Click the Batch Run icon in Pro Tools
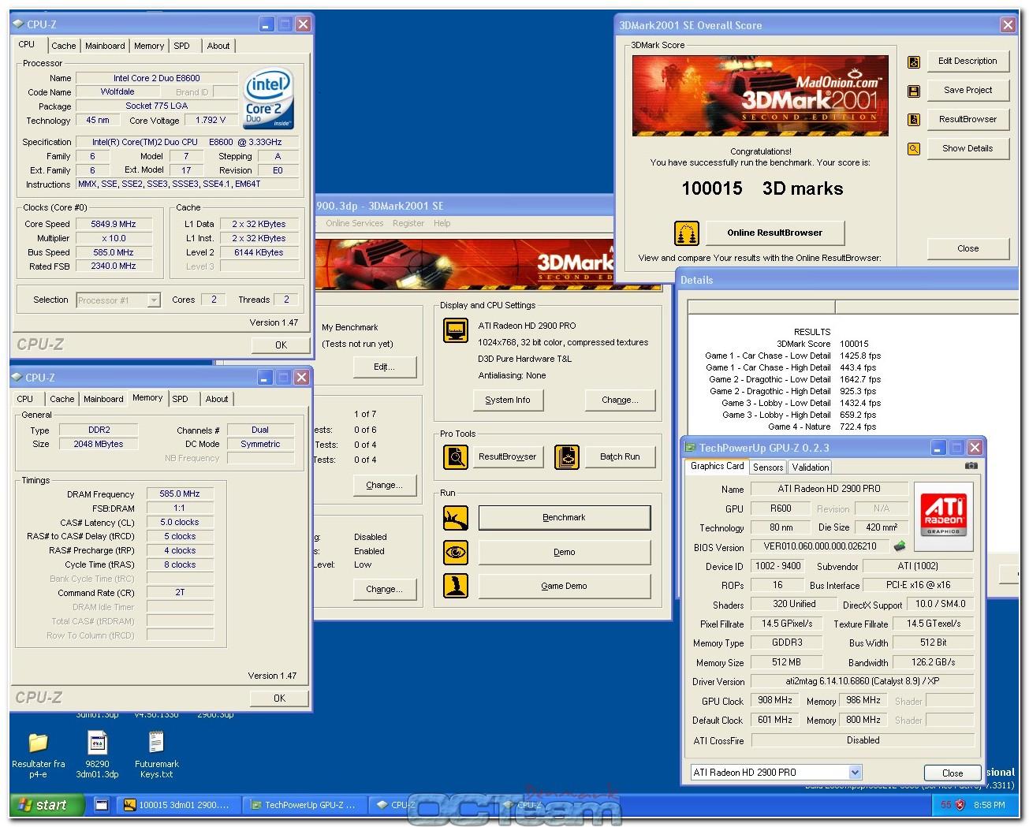1029x827 pixels. pos(567,456)
